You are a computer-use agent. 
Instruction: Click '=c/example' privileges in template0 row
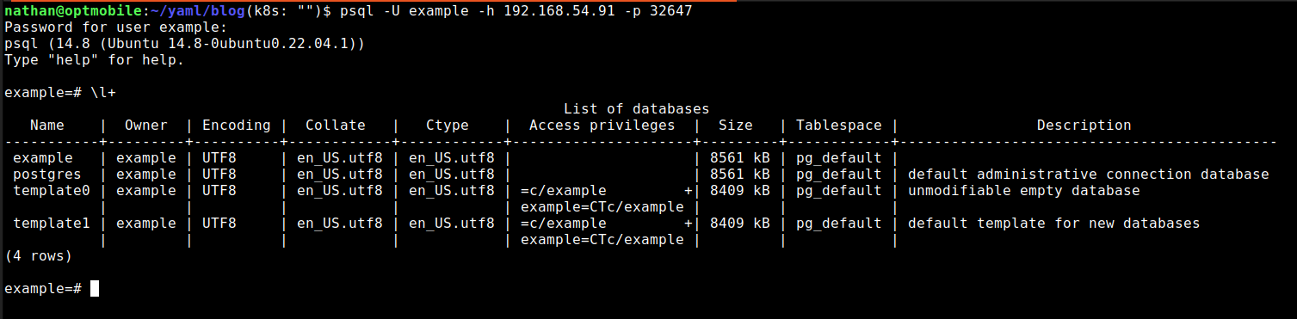pyautogui.click(x=564, y=191)
